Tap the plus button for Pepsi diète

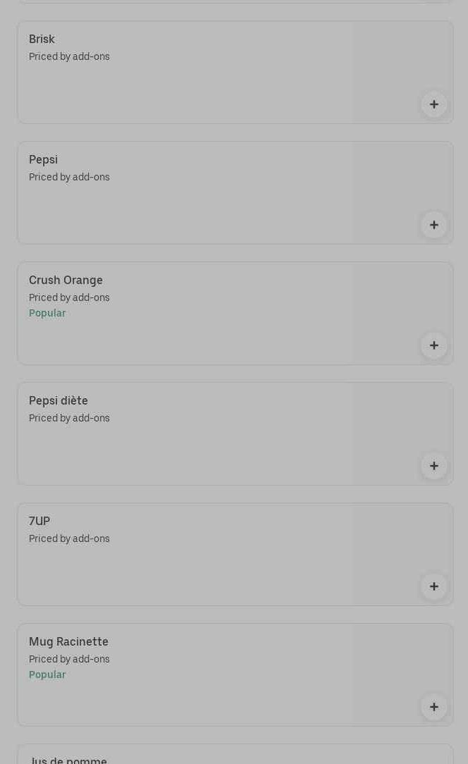[433, 466]
